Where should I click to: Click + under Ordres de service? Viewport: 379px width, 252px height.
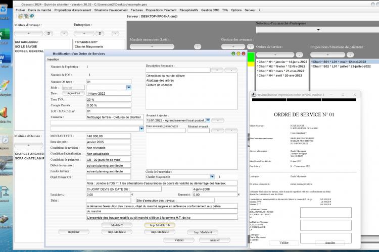point(275,55)
